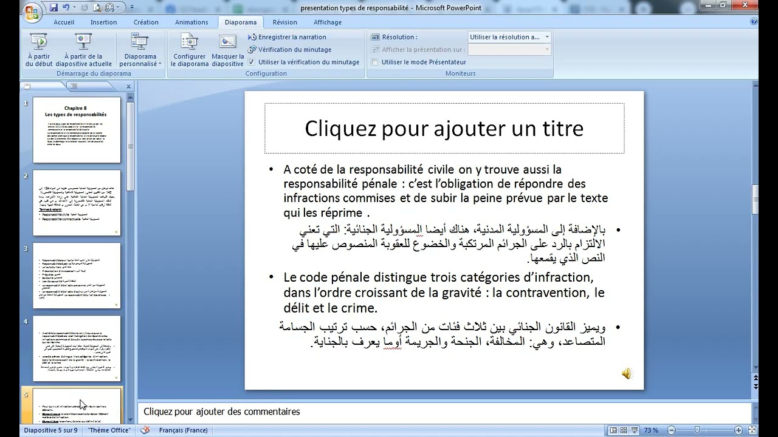The width and height of the screenshot is (778, 437).
Task: Click "Thème Office" in the status bar
Action: (109, 430)
